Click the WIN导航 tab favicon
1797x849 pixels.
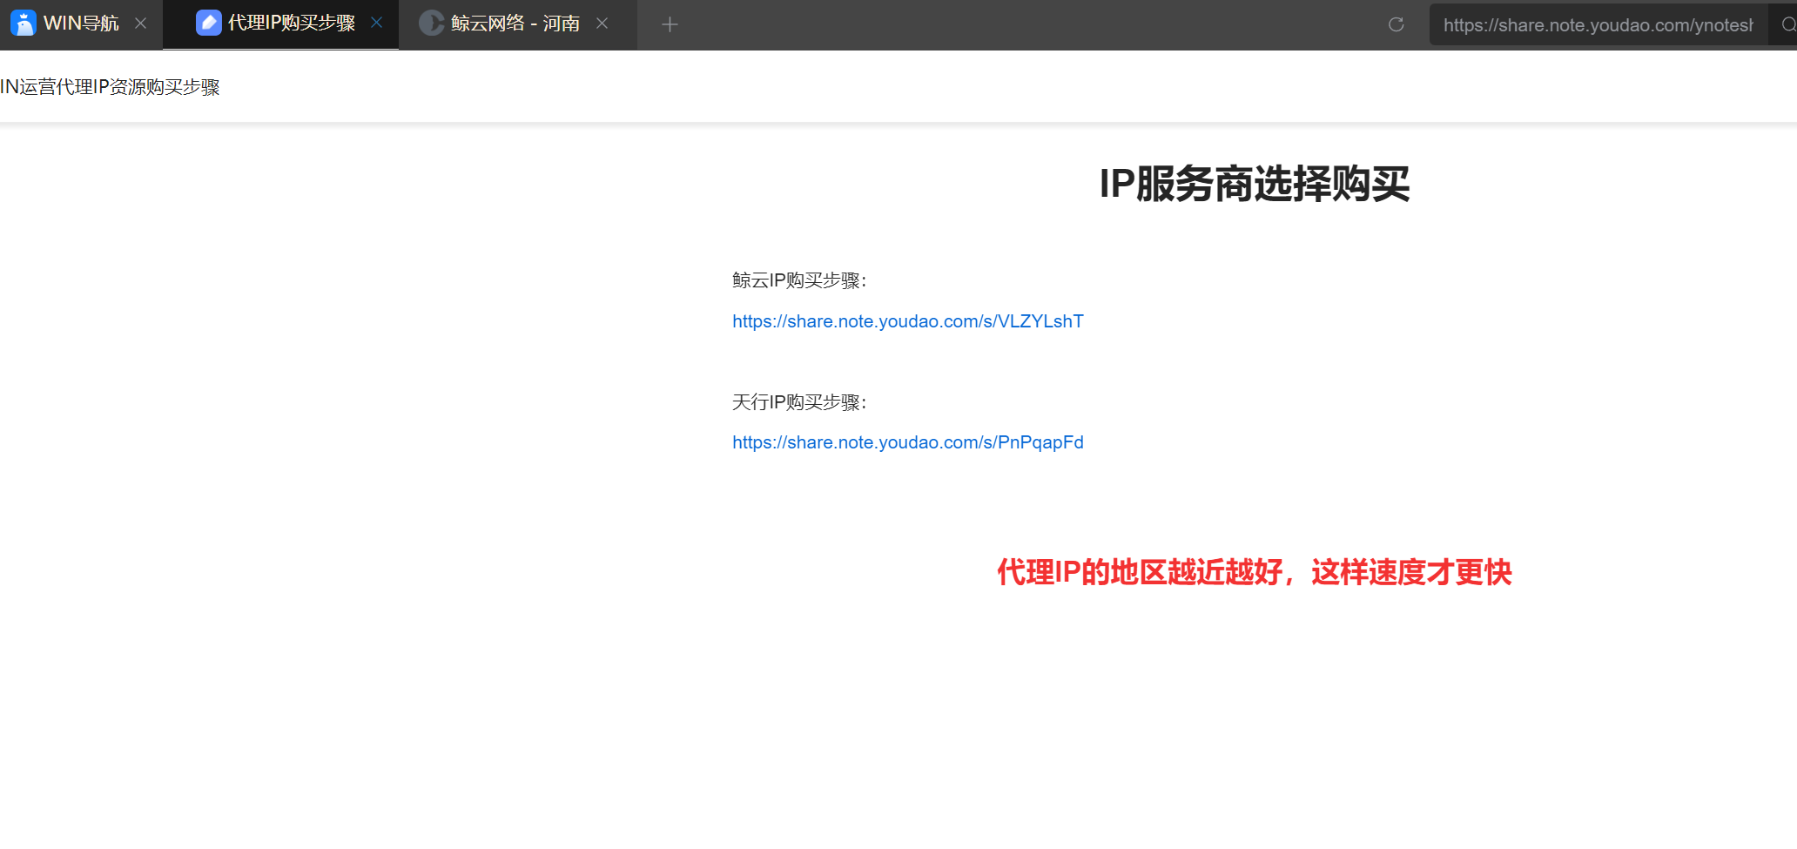(23, 24)
